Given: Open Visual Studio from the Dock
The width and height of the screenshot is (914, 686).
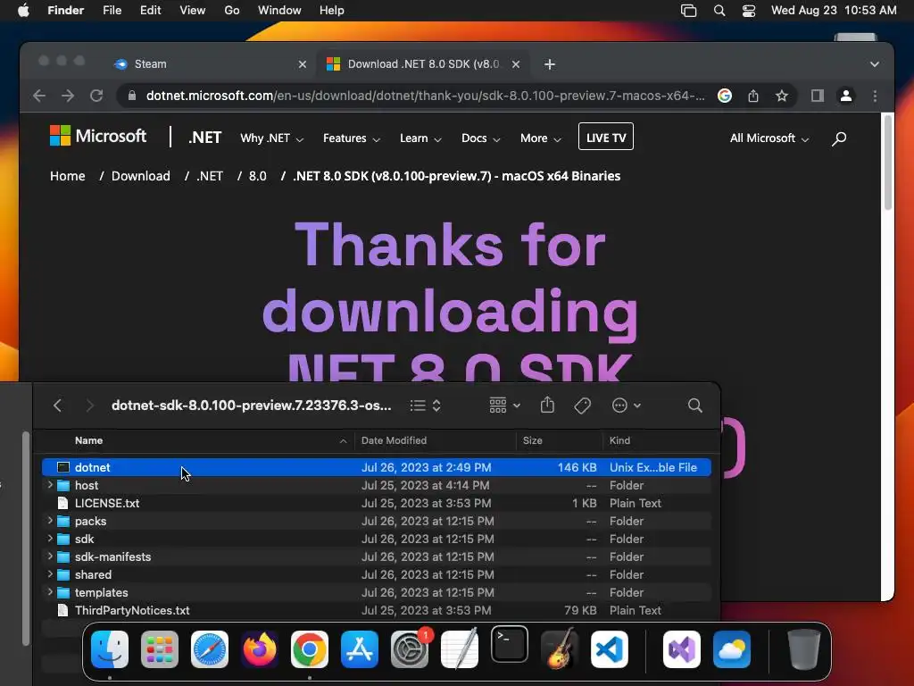Looking at the screenshot, I should click(682, 649).
